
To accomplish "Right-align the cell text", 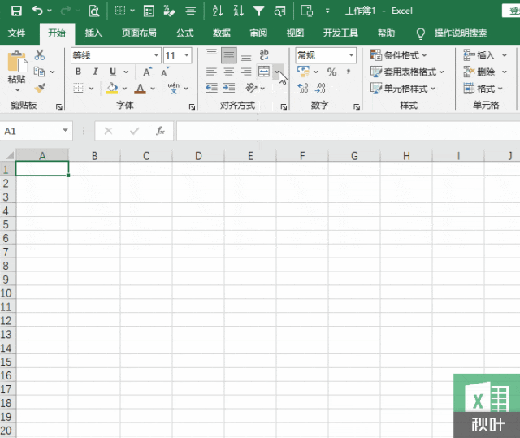I will click(x=246, y=72).
